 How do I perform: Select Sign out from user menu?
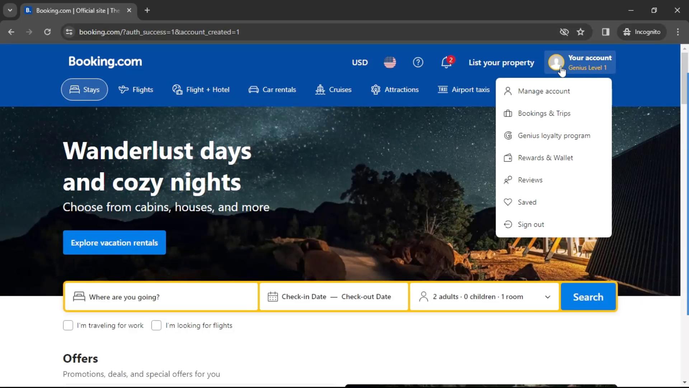tap(531, 224)
